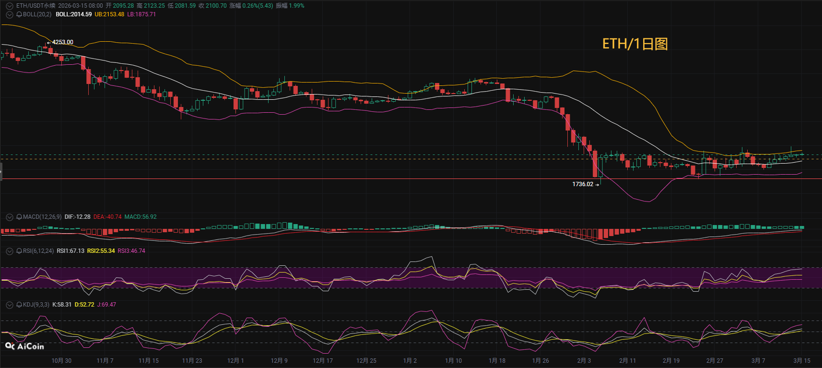
Task: Toggle the KDJ panel chevron circle
Action: pos(9,305)
